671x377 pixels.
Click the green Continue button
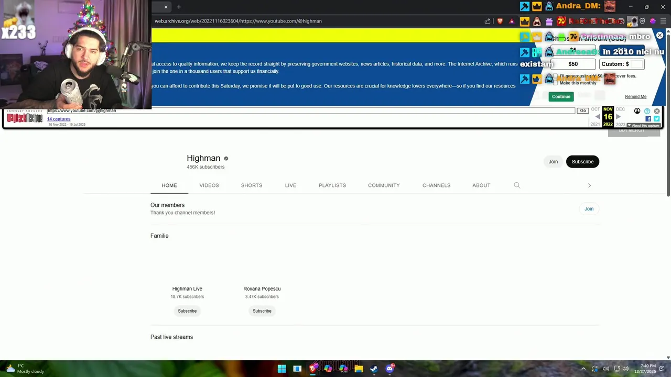[561, 96]
